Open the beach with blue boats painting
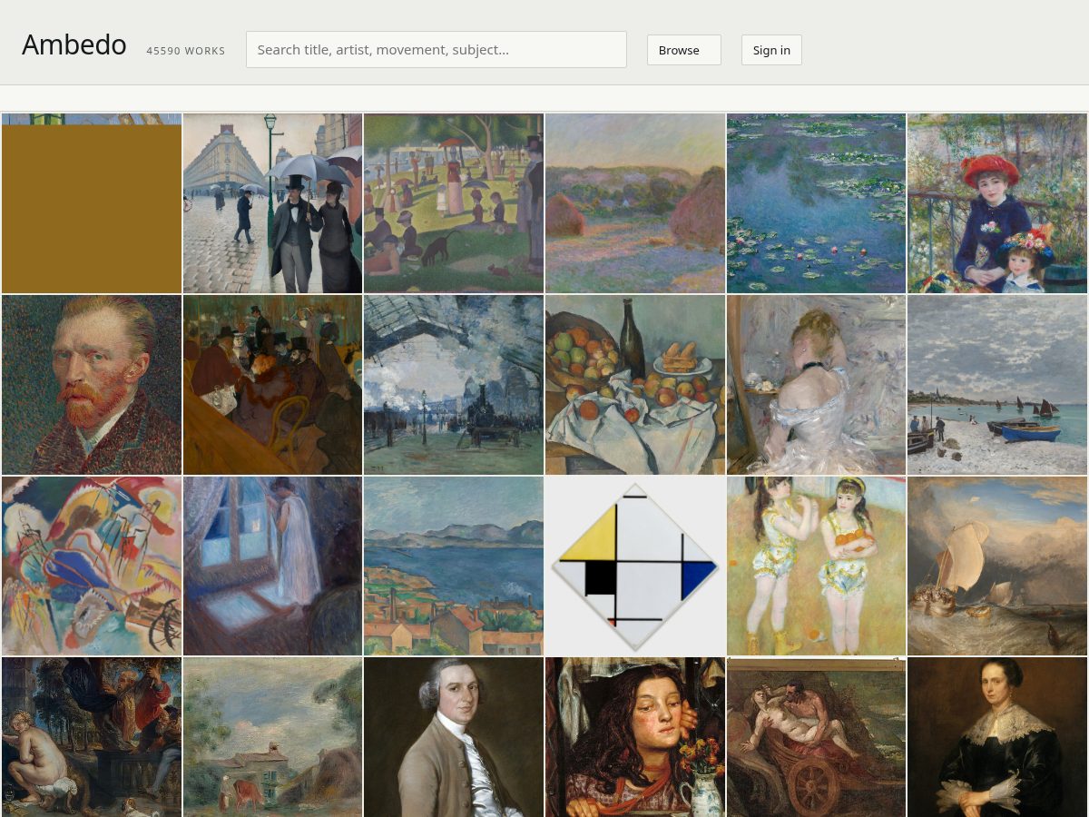Viewport: 1089px width, 817px height. [x=997, y=385]
